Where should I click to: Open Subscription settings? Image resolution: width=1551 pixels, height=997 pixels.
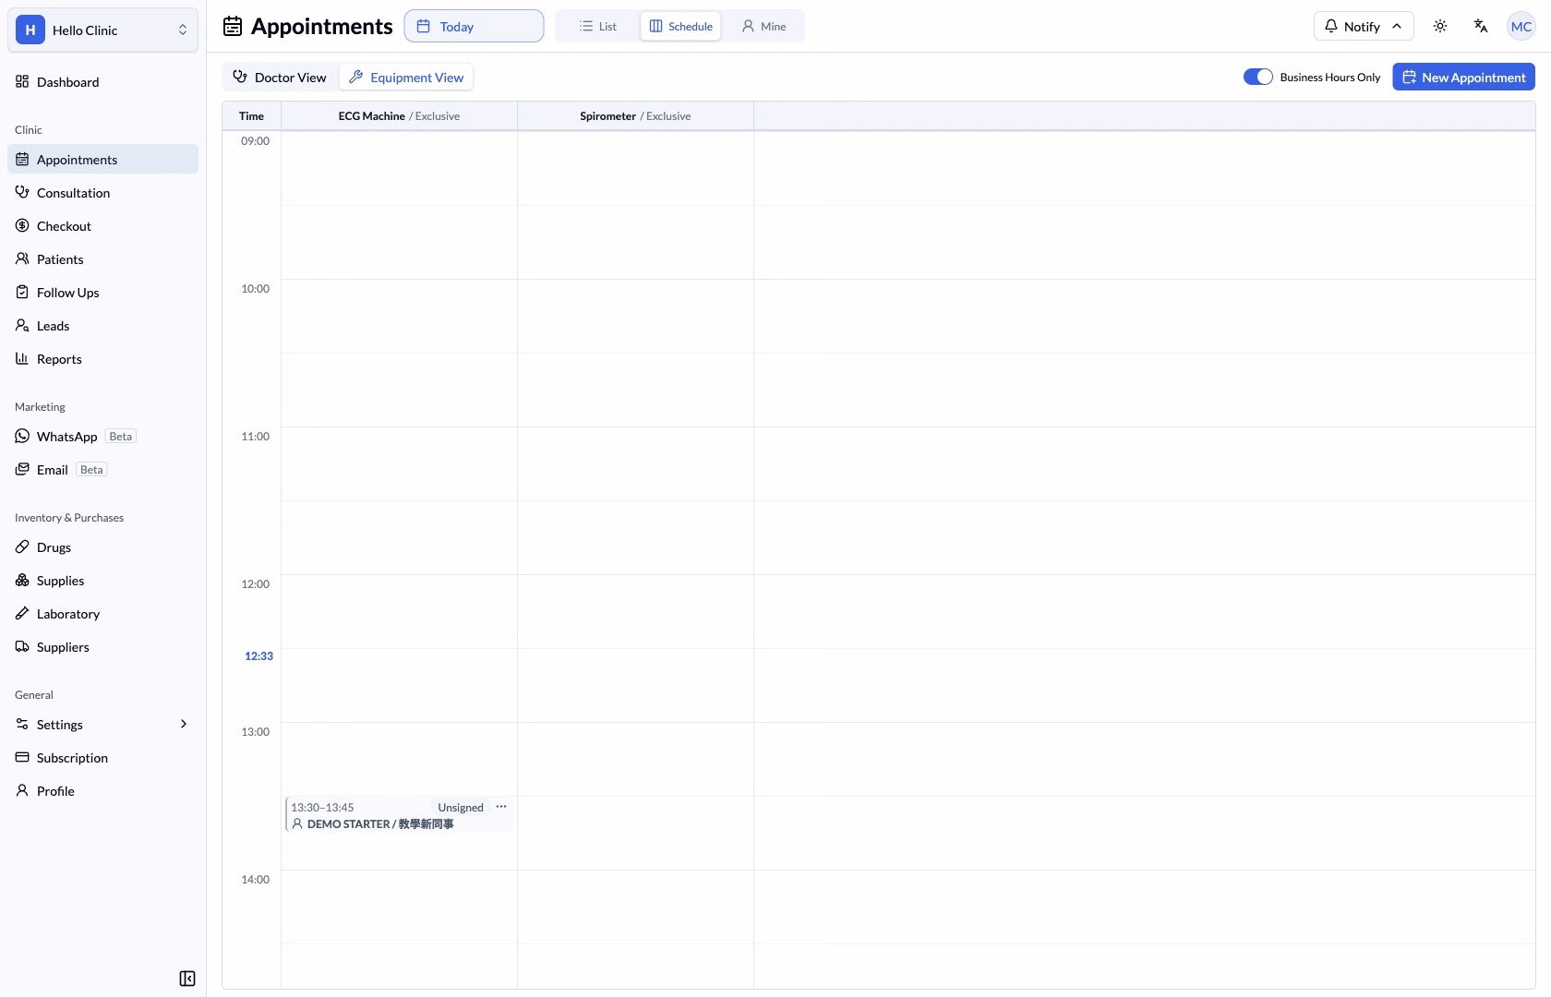(x=102, y=758)
